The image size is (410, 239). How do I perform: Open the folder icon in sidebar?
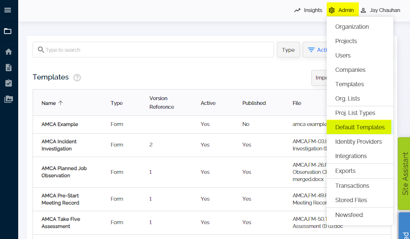click(8, 31)
